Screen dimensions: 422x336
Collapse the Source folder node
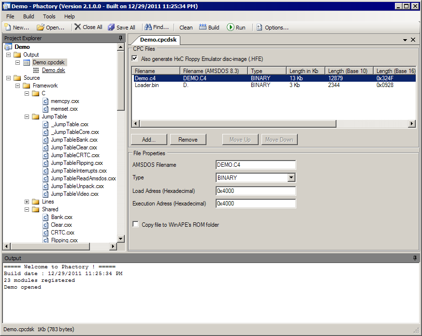point(9,78)
